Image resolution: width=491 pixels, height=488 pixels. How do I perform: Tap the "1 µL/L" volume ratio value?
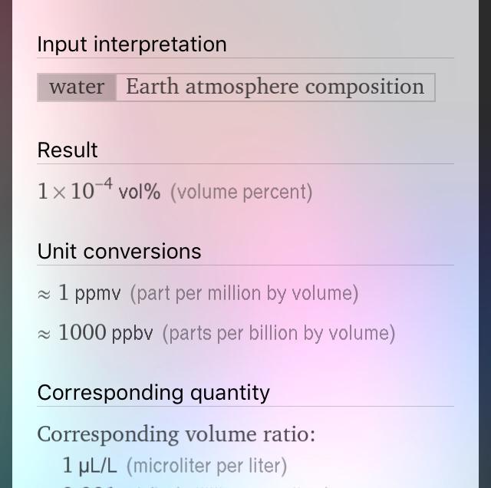[90, 466]
